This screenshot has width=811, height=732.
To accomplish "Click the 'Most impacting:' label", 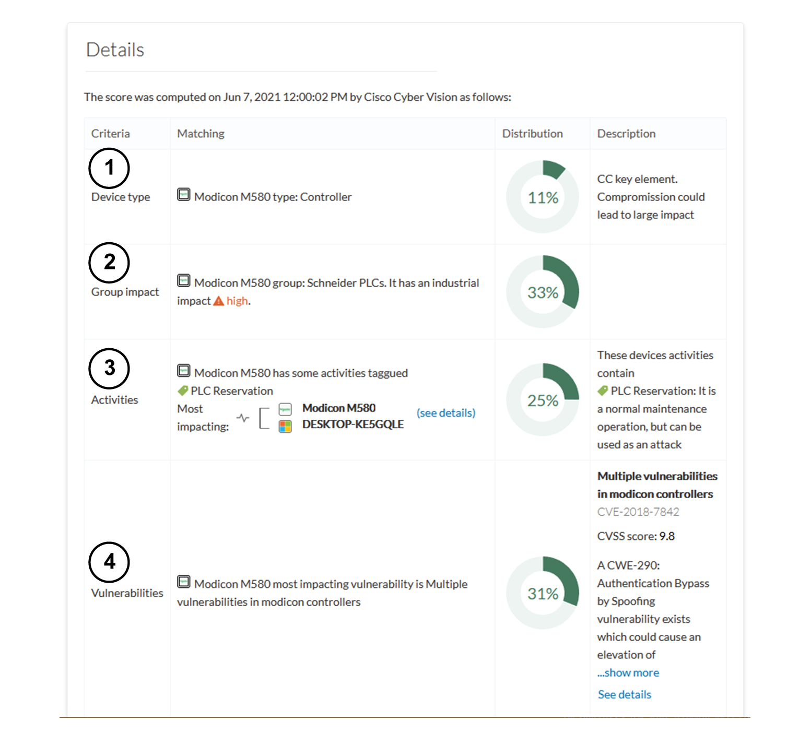I will (x=203, y=418).
